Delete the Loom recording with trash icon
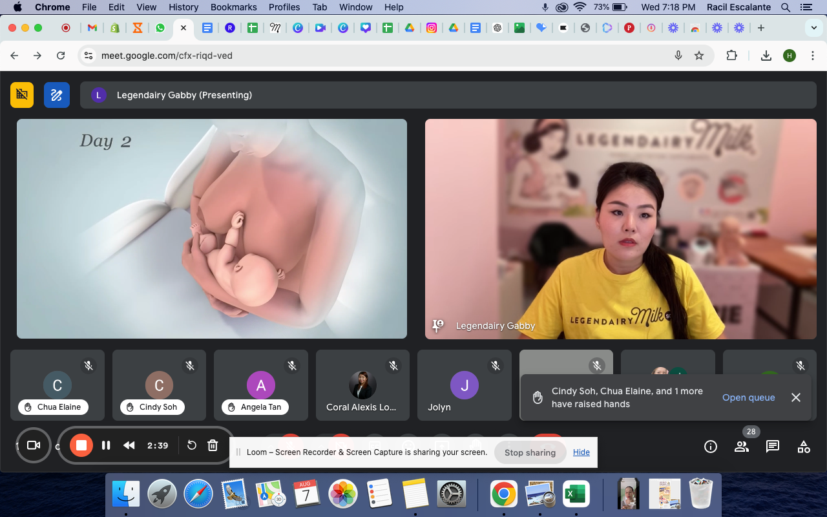The height and width of the screenshot is (517, 827). coord(213,445)
